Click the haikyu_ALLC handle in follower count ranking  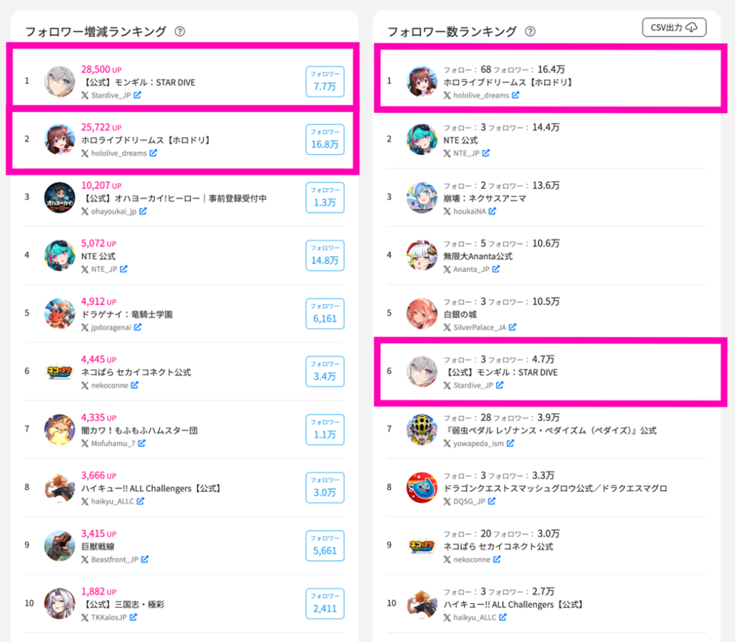tap(474, 618)
